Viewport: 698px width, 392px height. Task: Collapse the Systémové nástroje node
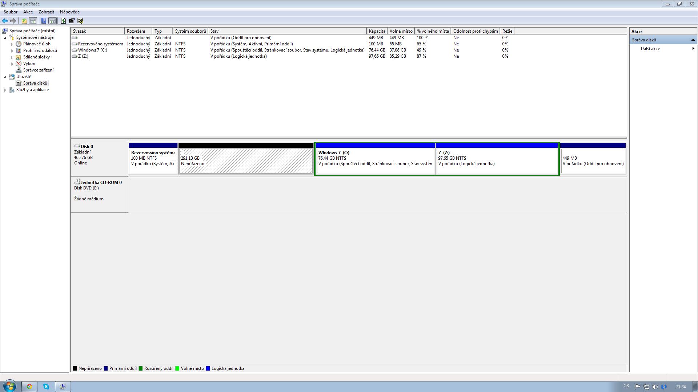tap(5, 38)
